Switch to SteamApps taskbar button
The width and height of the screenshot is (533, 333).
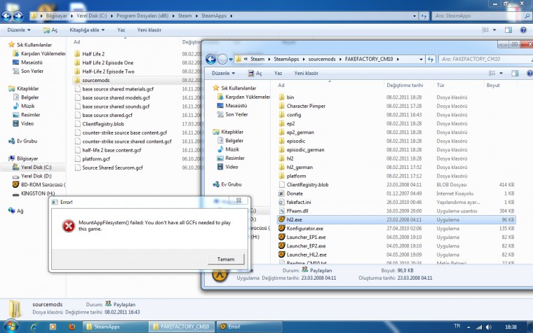click(115, 327)
